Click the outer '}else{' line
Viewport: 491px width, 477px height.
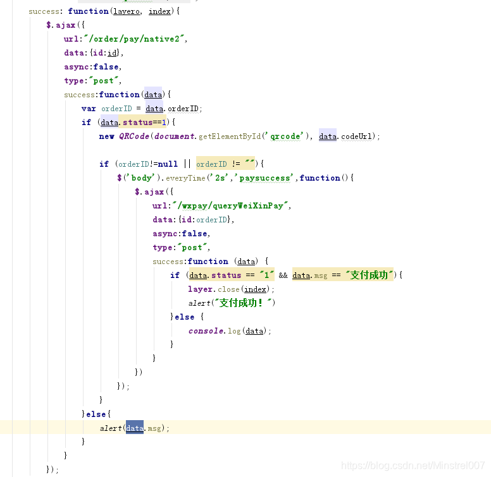point(96,414)
